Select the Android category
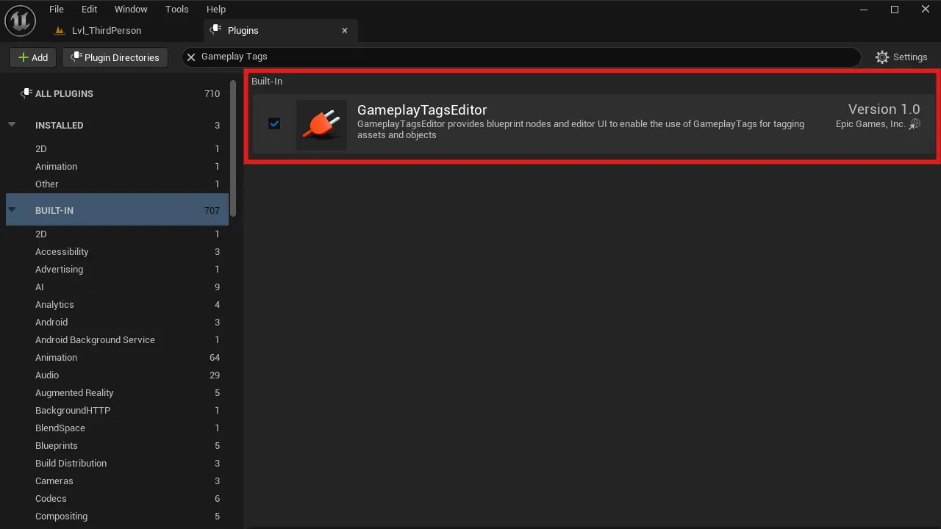 tap(117, 322)
